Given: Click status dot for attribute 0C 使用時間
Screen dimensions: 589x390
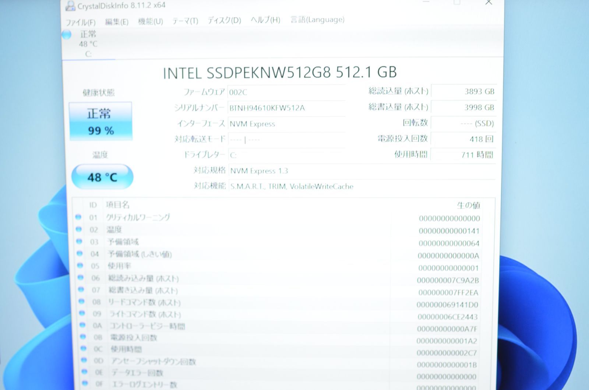Looking at the screenshot, I should pos(83,348).
